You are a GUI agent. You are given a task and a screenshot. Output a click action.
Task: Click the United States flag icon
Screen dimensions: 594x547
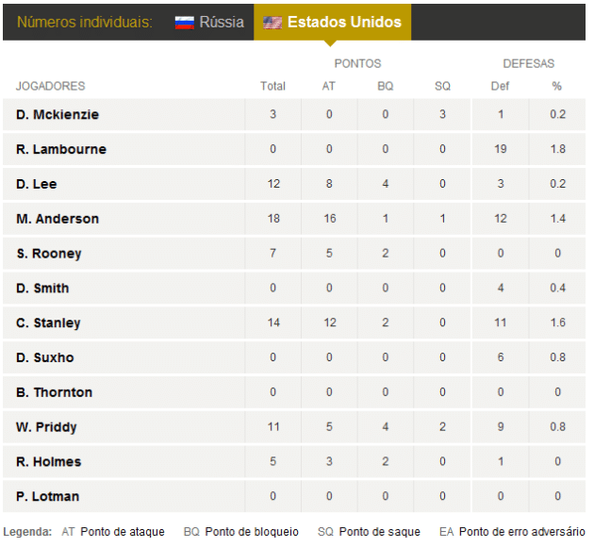pyautogui.click(x=272, y=23)
